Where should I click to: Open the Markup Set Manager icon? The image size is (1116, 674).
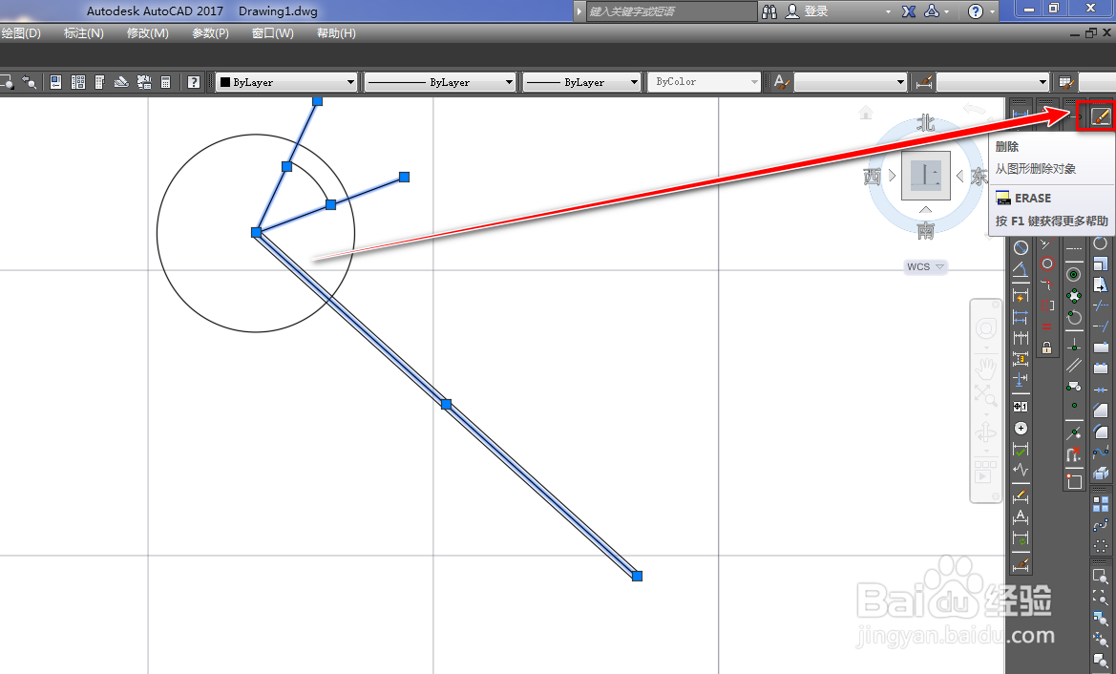144,82
